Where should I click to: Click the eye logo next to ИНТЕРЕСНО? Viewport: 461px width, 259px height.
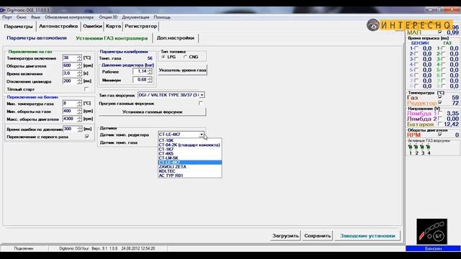[373, 25]
